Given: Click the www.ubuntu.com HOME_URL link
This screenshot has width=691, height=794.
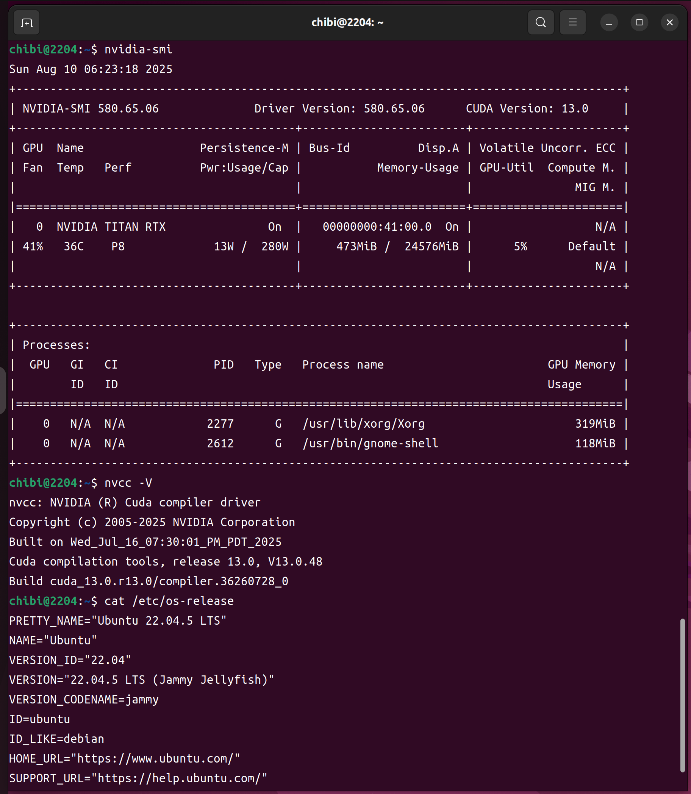Looking at the screenshot, I should click(158, 758).
